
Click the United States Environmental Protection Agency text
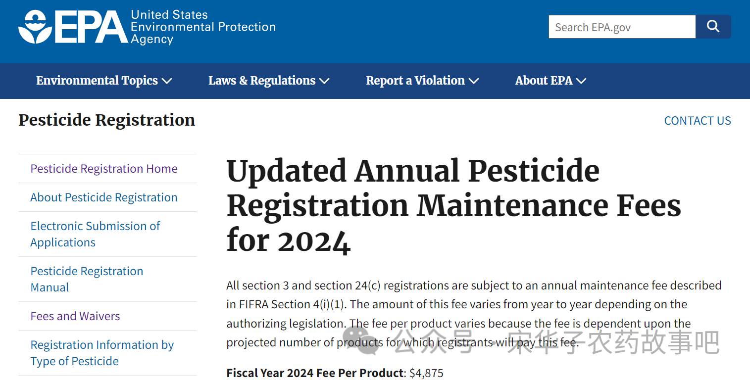[203, 27]
